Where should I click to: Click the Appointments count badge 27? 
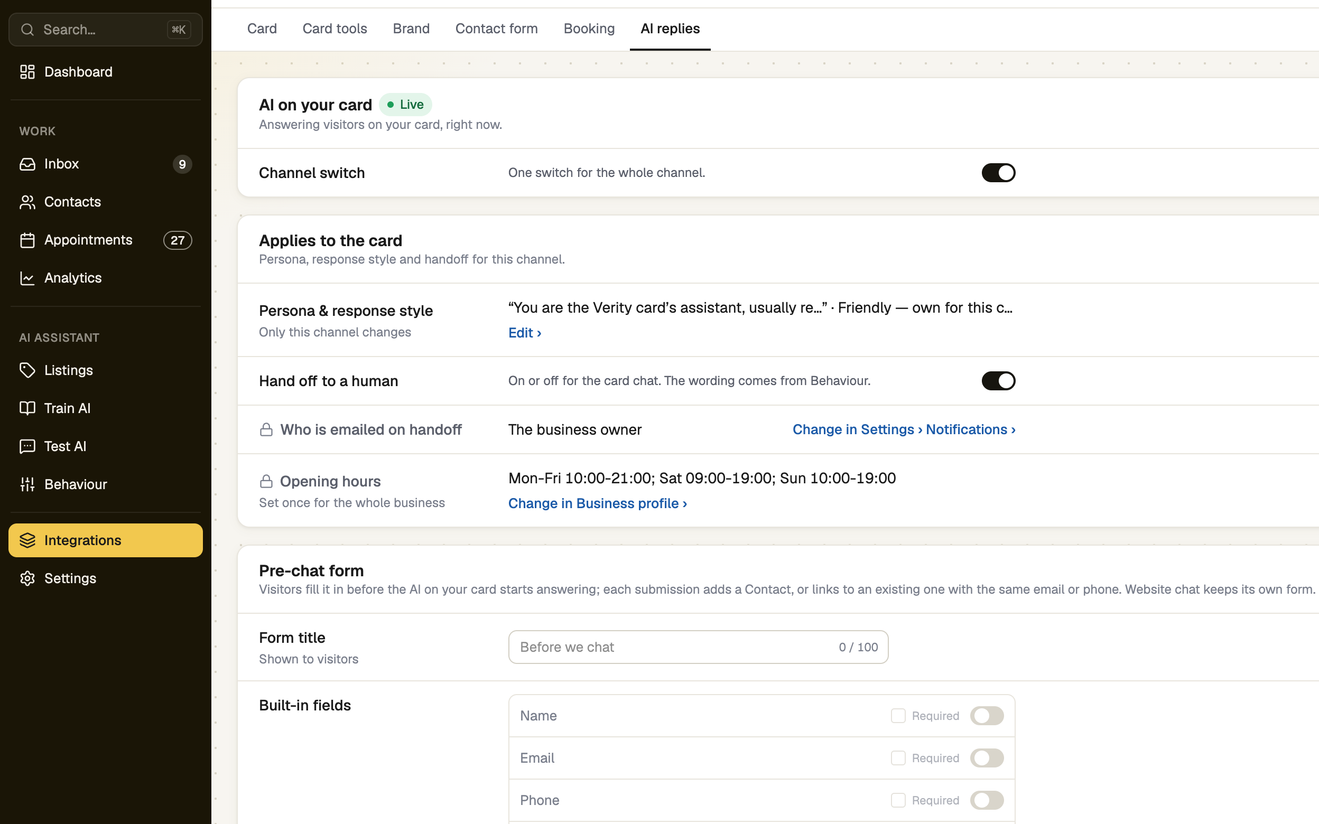coord(178,240)
